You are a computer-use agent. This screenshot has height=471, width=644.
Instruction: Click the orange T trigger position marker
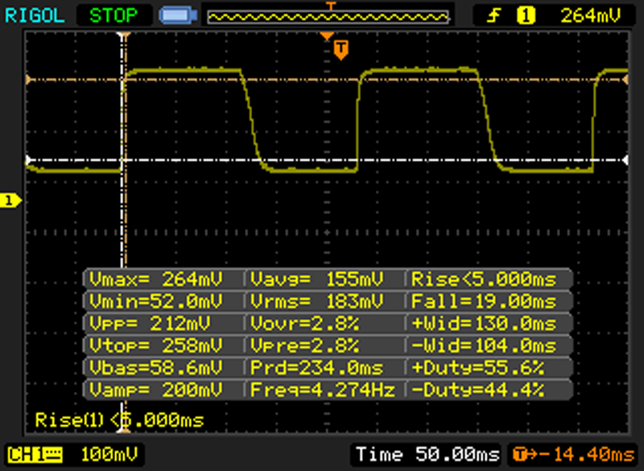(x=341, y=50)
